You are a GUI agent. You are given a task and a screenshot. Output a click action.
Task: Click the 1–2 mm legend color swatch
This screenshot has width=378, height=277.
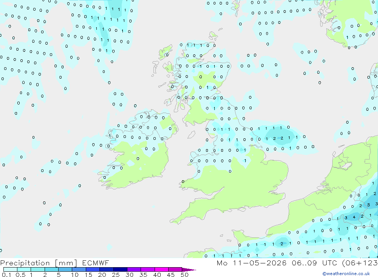coord(38,269)
